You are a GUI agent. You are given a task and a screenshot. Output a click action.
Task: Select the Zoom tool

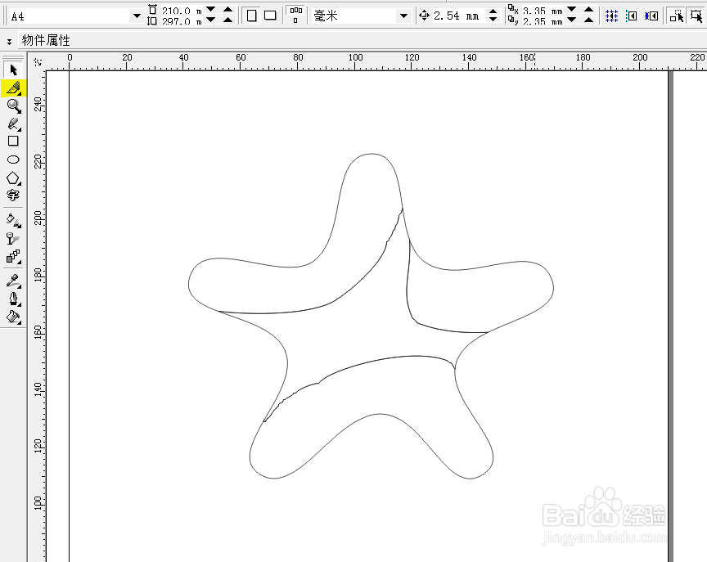tap(13, 106)
